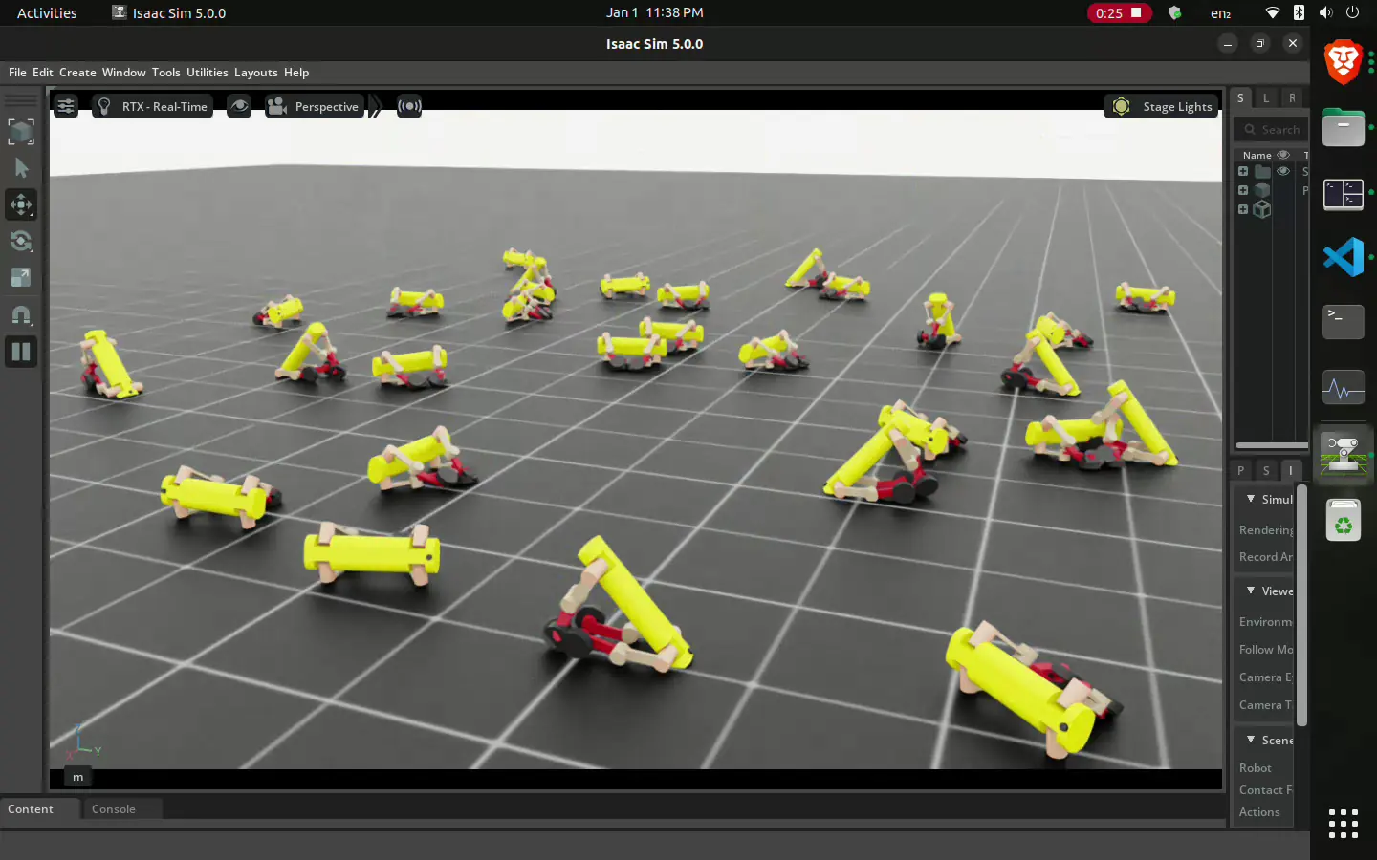Open the RTX - Real-Time renderer dropdown
Image resolution: width=1377 pixels, height=860 pixels.
pos(154,106)
